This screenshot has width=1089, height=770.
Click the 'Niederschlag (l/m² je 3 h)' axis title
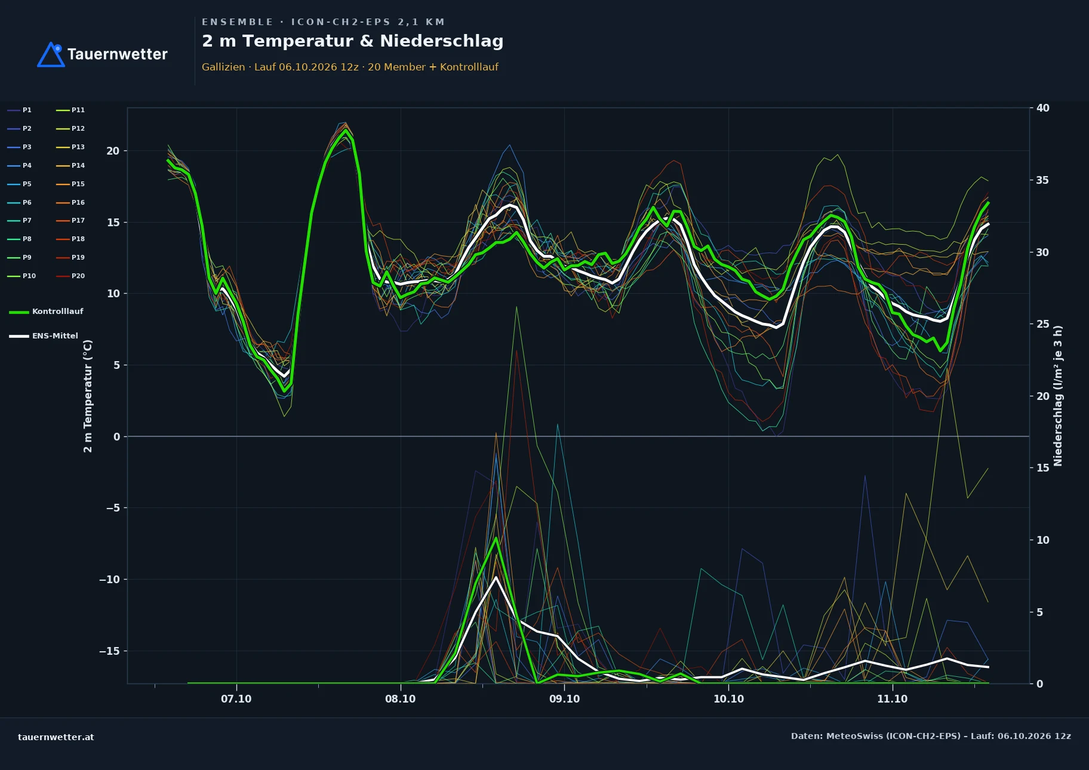[1058, 396]
